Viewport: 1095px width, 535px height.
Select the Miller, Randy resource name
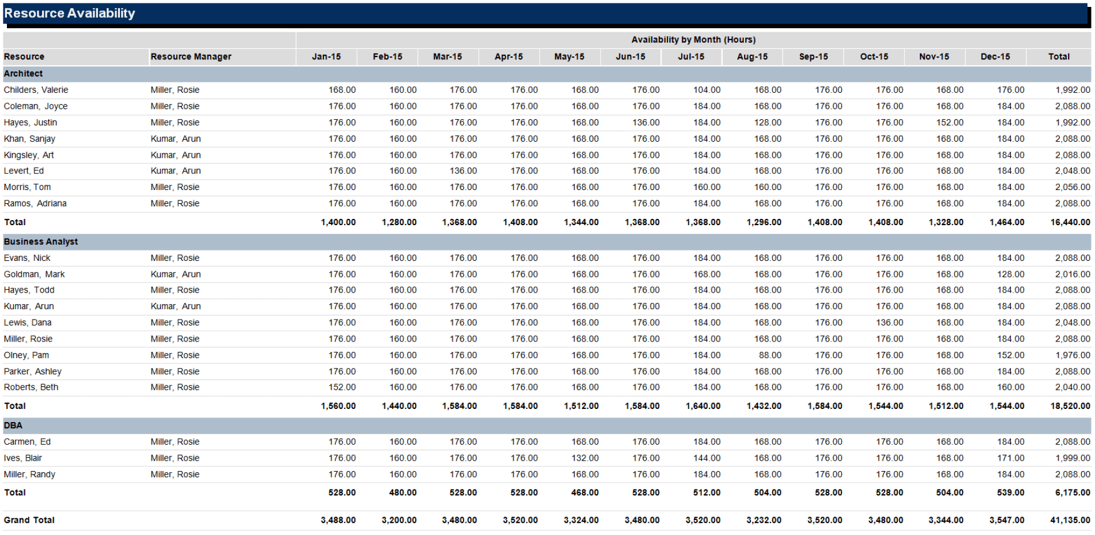(29, 475)
